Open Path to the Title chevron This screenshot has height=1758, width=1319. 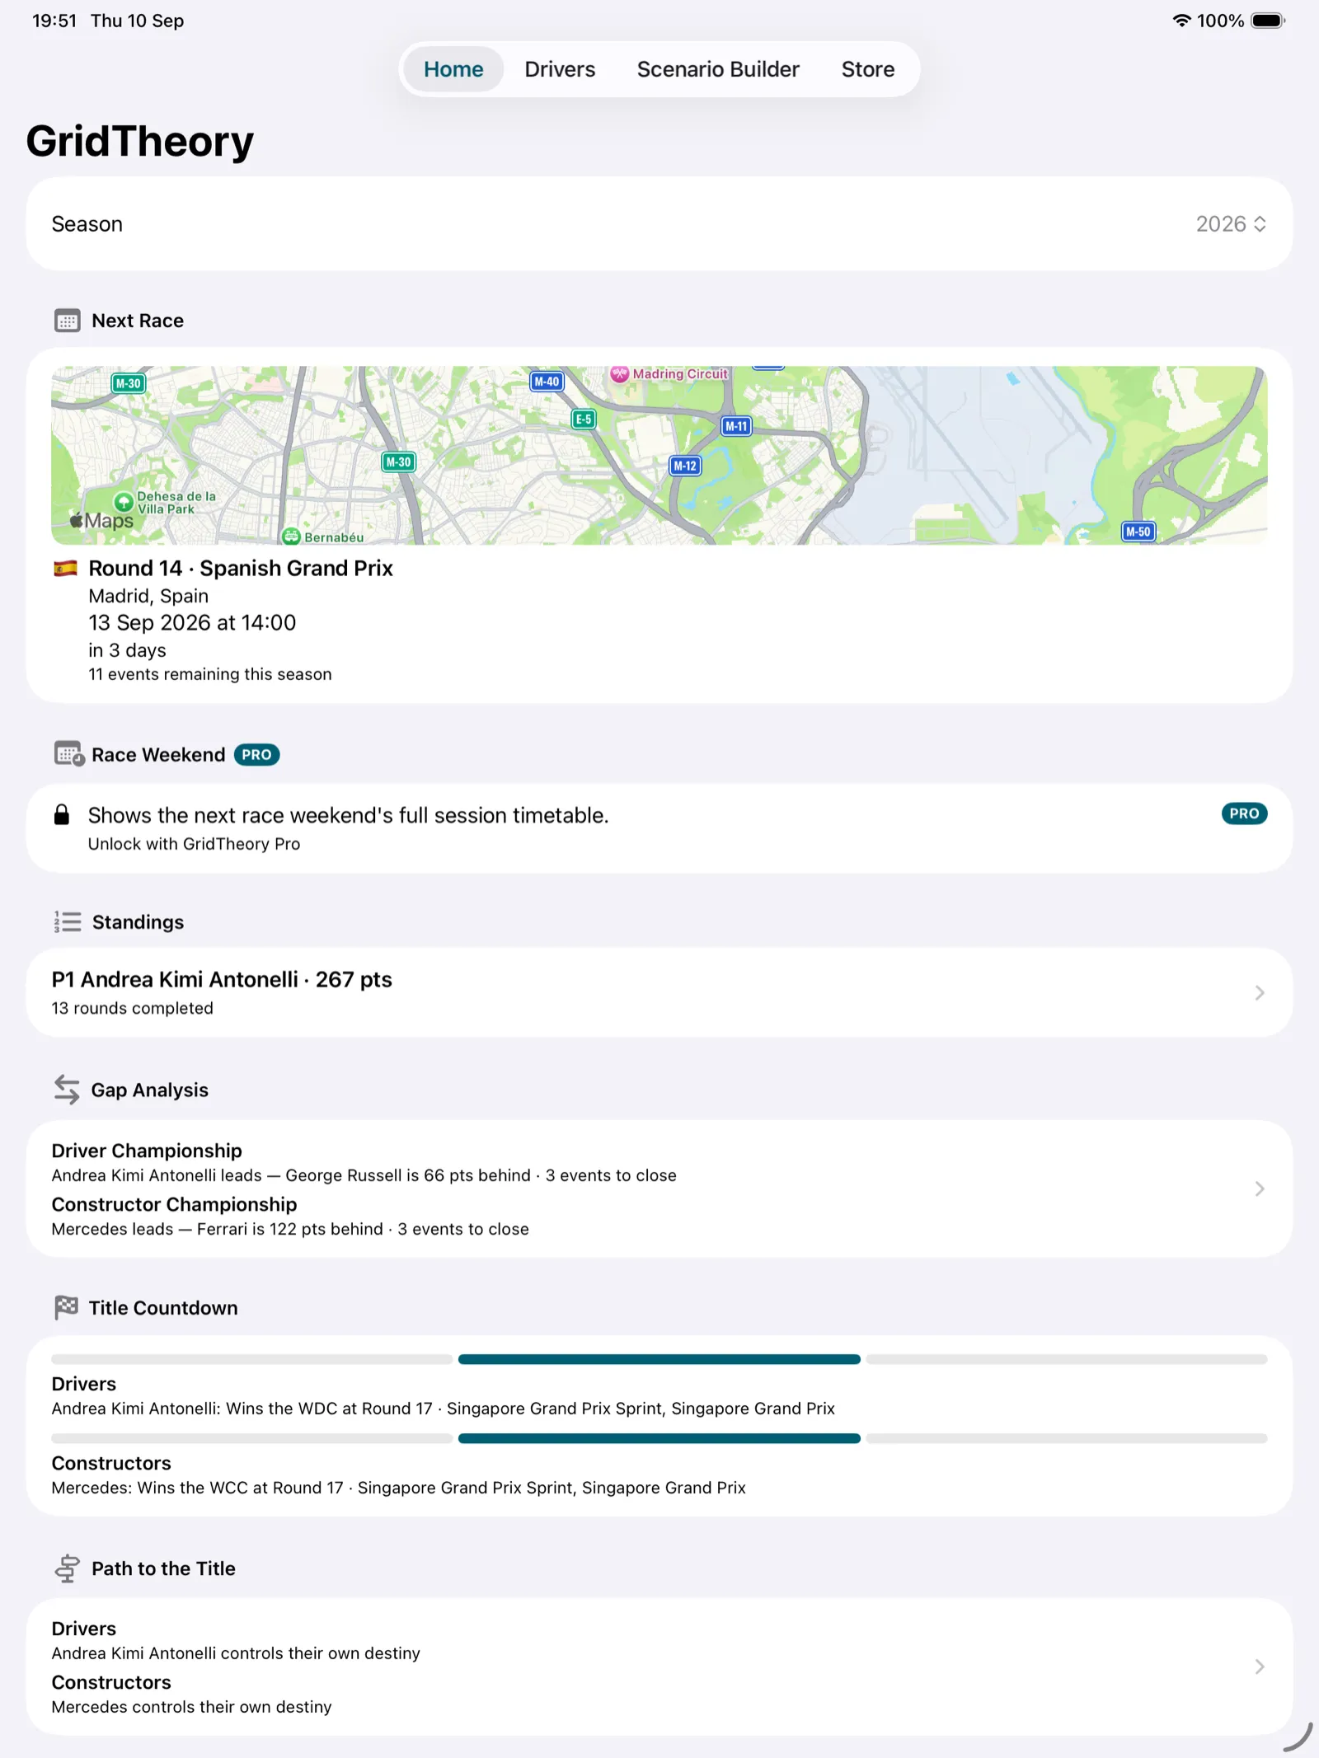tap(1260, 1667)
